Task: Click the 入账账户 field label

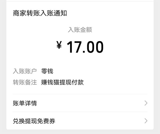Action: 25,71
